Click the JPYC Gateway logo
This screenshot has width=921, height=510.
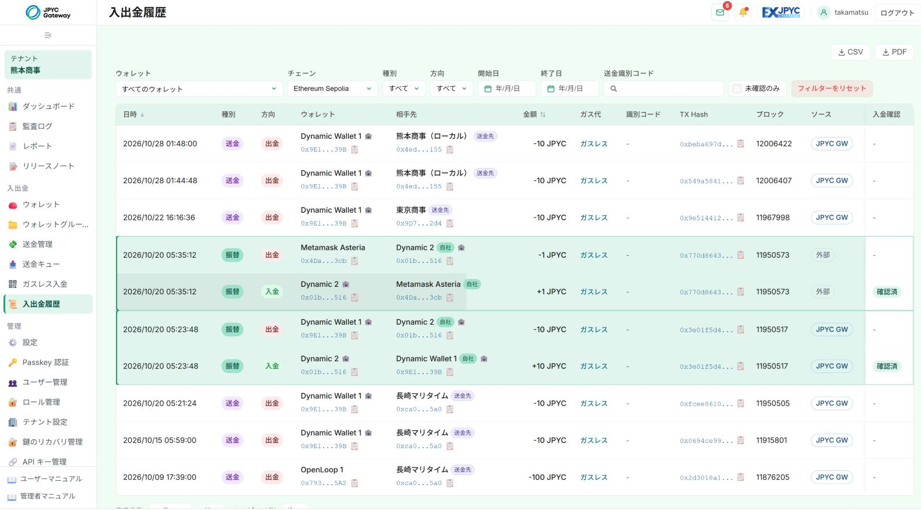tap(48, 12)
